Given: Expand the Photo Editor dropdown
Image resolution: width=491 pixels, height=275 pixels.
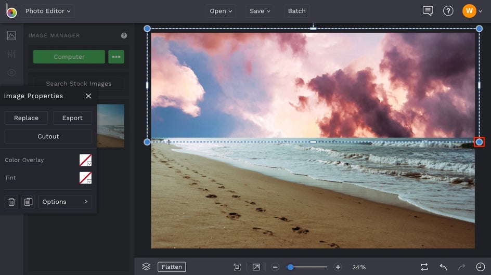Looking at the screenshot, I should [x=48, y=11].
